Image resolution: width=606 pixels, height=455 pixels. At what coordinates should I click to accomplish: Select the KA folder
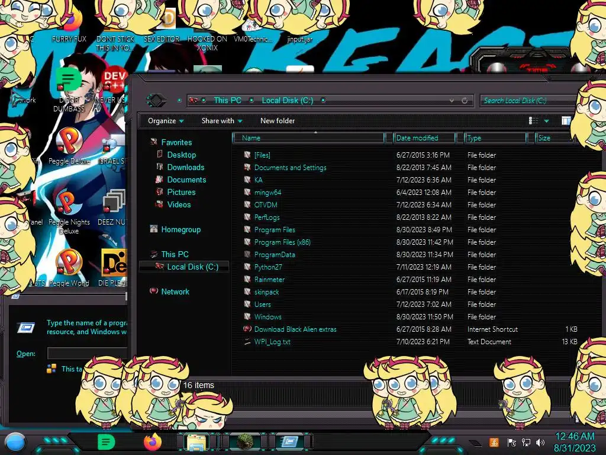coord(258,180)
